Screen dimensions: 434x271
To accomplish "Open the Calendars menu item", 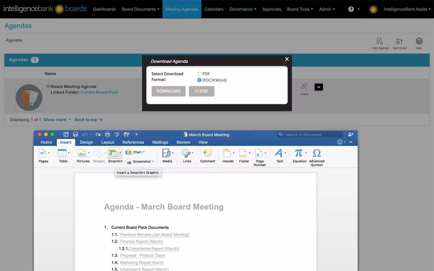I will click(x=214, y=9).
